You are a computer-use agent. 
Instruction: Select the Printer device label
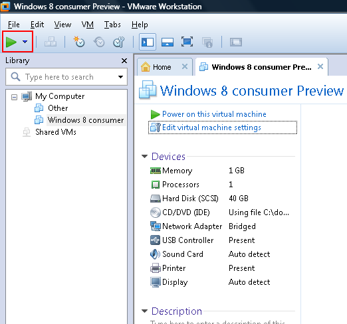174,268
